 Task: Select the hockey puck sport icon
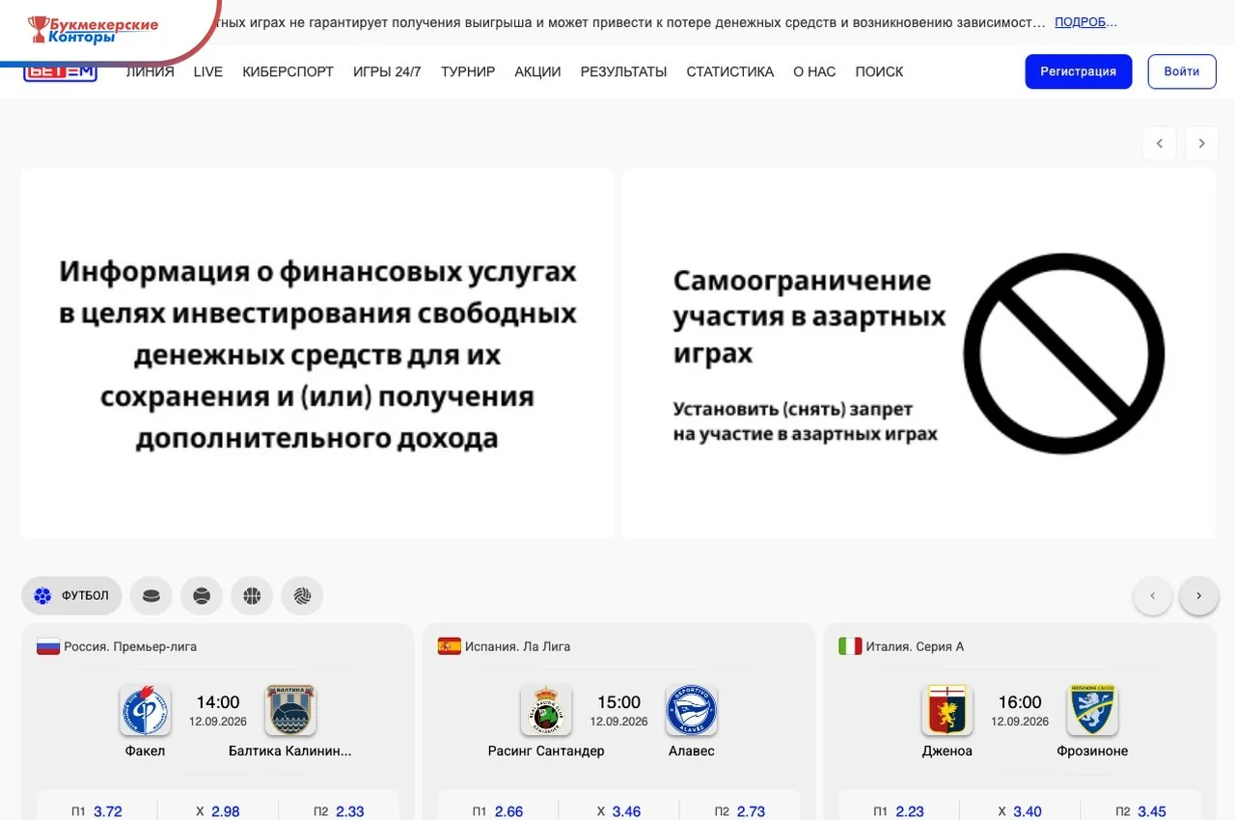pyautogui.click(x=151, y=596)
